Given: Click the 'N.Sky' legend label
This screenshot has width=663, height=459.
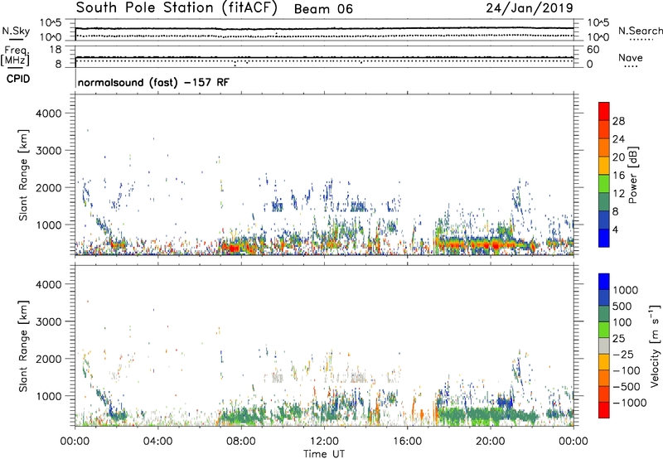Looking at the screenshot, I should [16, 31].
